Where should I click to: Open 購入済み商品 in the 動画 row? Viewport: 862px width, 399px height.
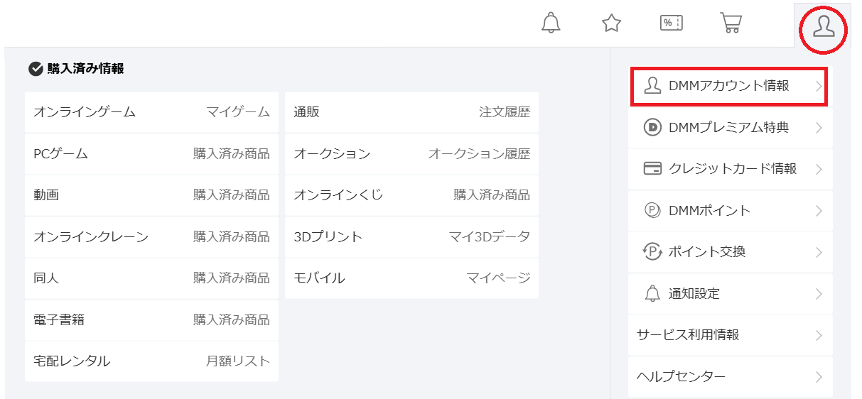(x=232, y=195)
